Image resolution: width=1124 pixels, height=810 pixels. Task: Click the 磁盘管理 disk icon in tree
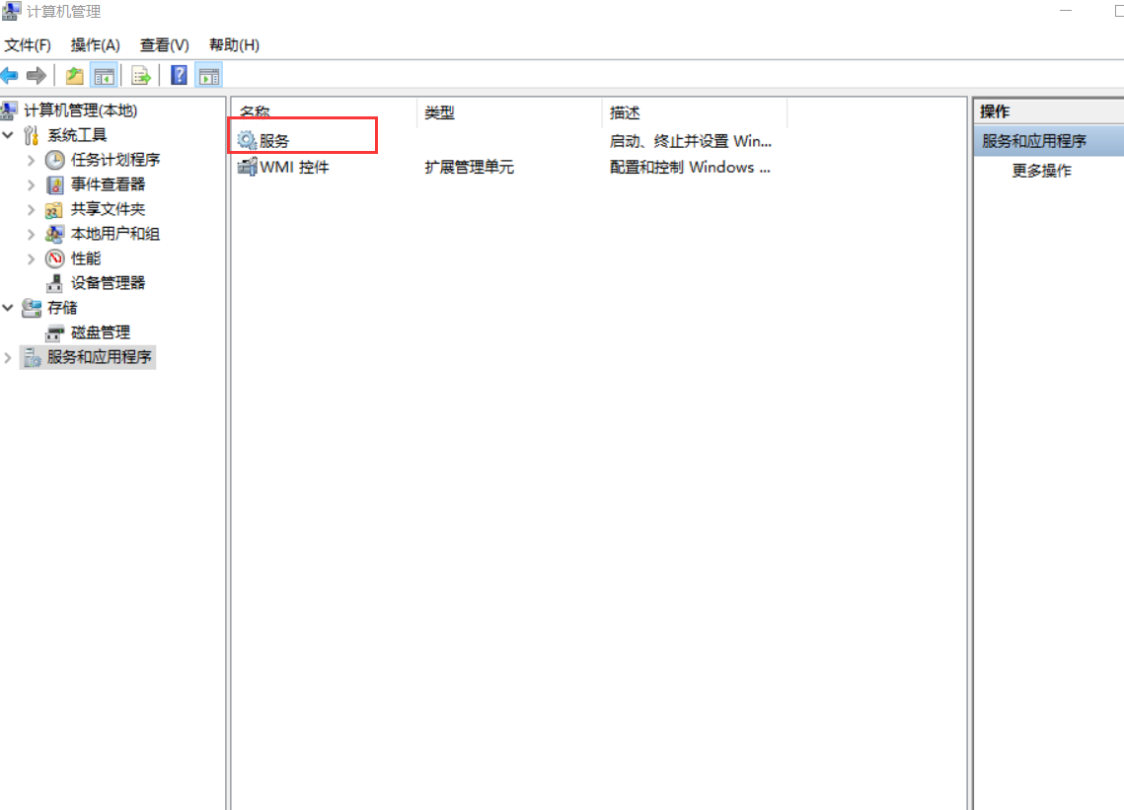54,332
